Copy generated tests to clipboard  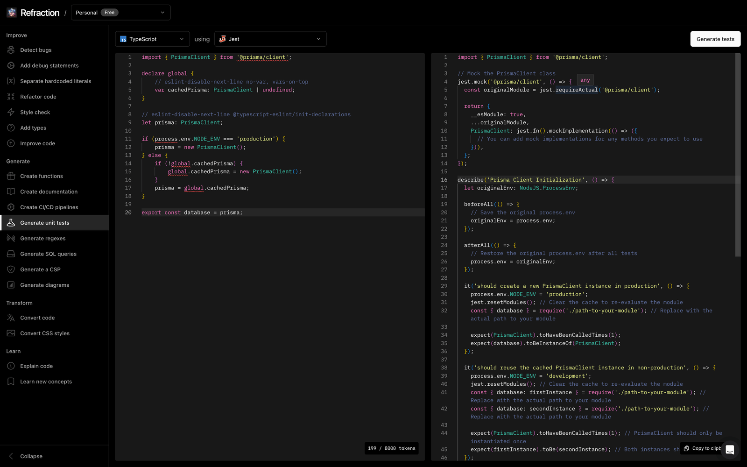(703, 448)
